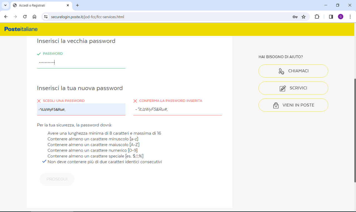Open the Extensions puzzle icon
356x212 pixels.
pyautogui.click(x=317, y=17)
